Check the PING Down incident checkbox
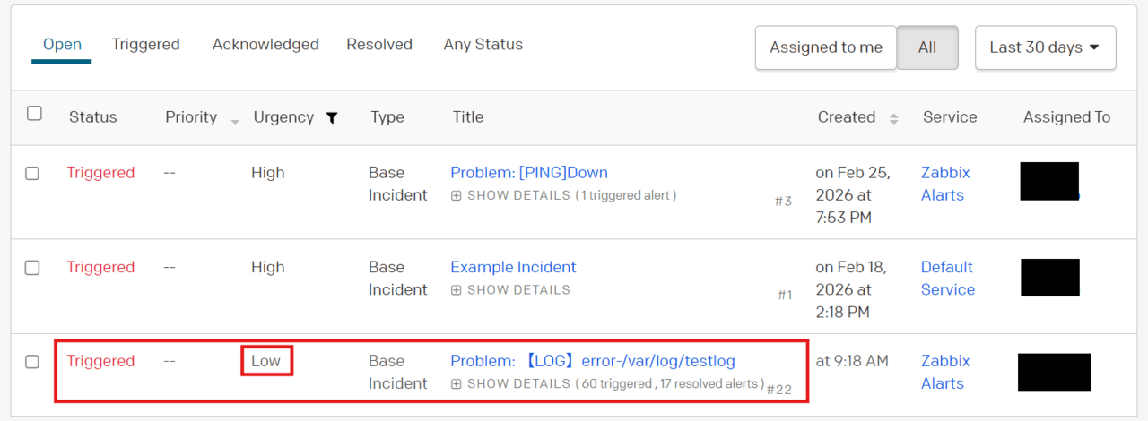 click(x=32, y=174)
